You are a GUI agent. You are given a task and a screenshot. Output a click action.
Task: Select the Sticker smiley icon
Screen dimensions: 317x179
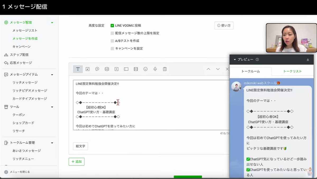145,69
